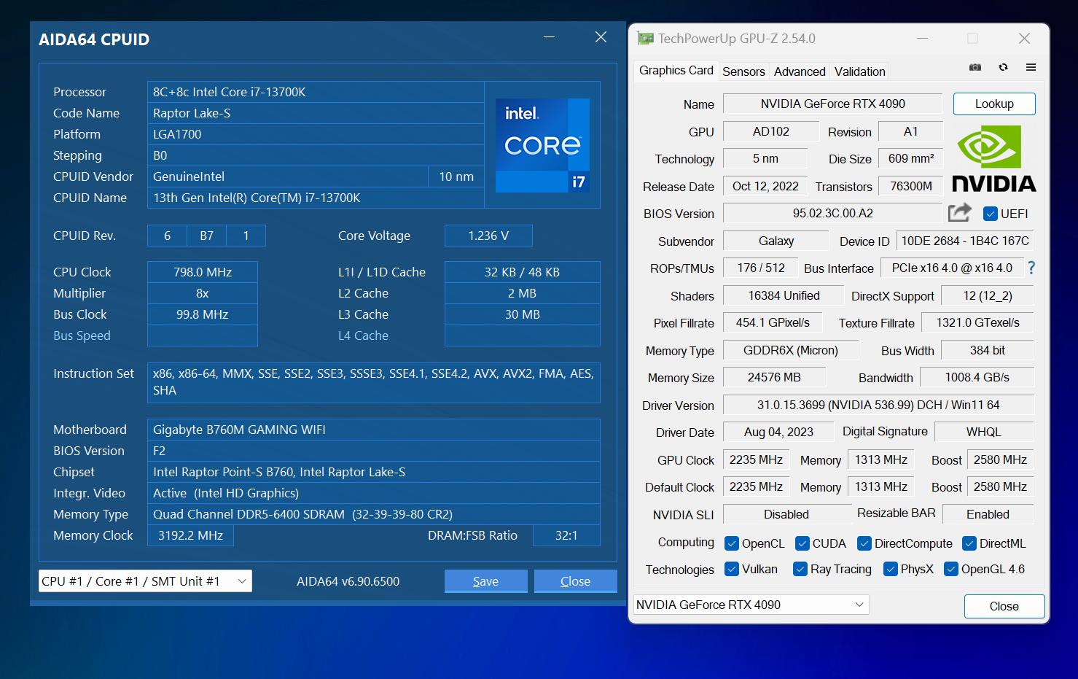1078x679 pixels.
Task: Open the GPU selector showing NVIDIA GeForce RTX 4090
Action: tap(749, 605)
